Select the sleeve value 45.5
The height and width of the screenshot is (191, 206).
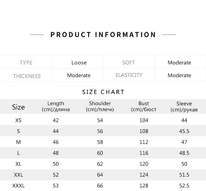tap(184, 131)
